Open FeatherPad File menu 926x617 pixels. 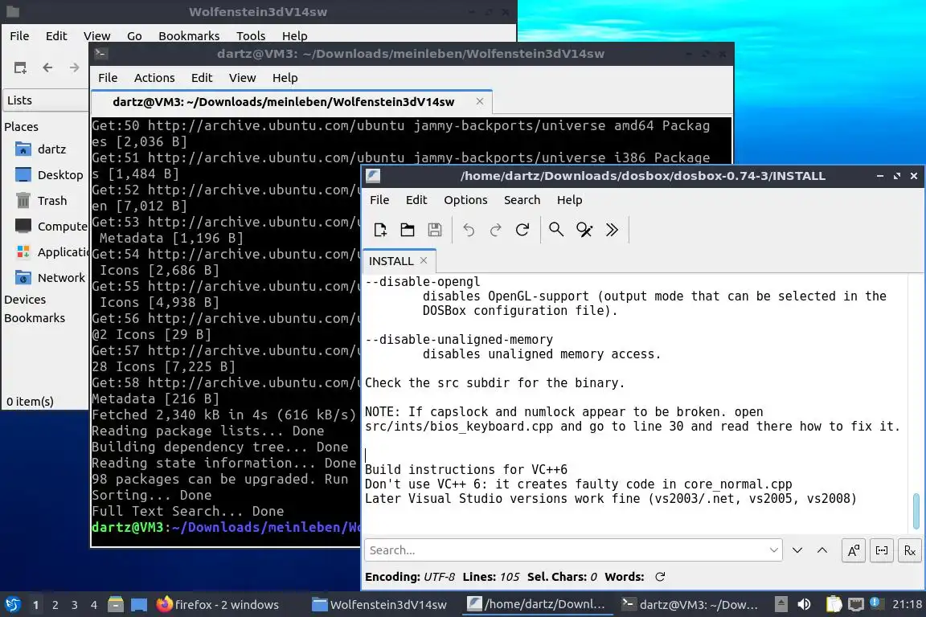(x=379, y=200)
